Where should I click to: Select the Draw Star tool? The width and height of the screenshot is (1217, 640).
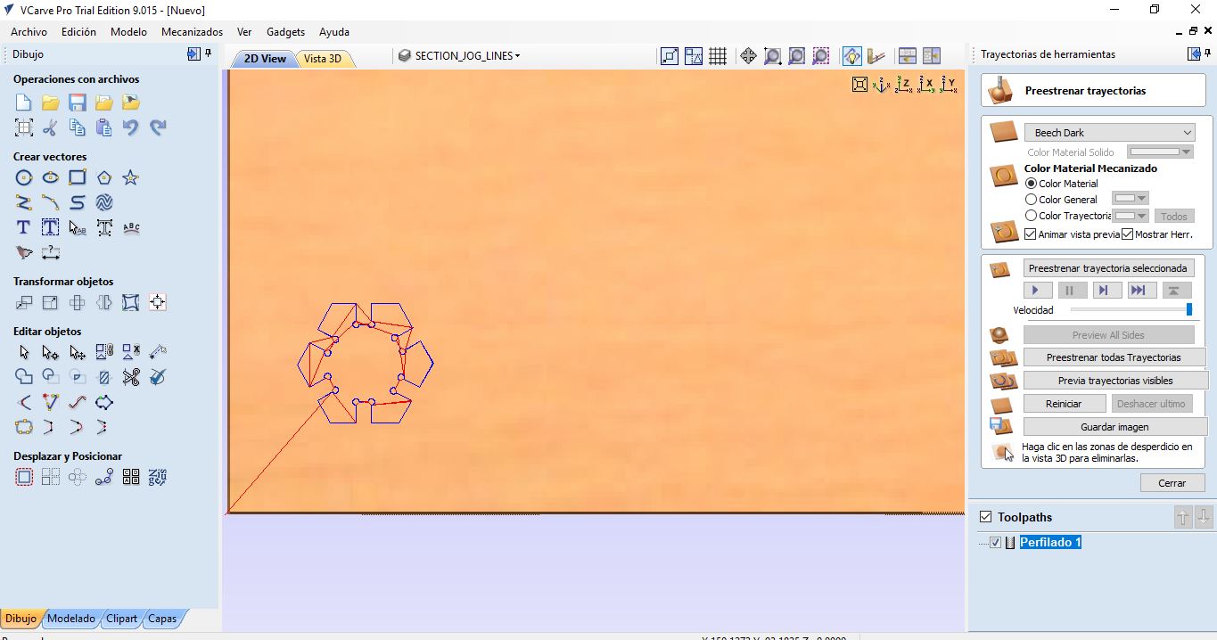131,177
